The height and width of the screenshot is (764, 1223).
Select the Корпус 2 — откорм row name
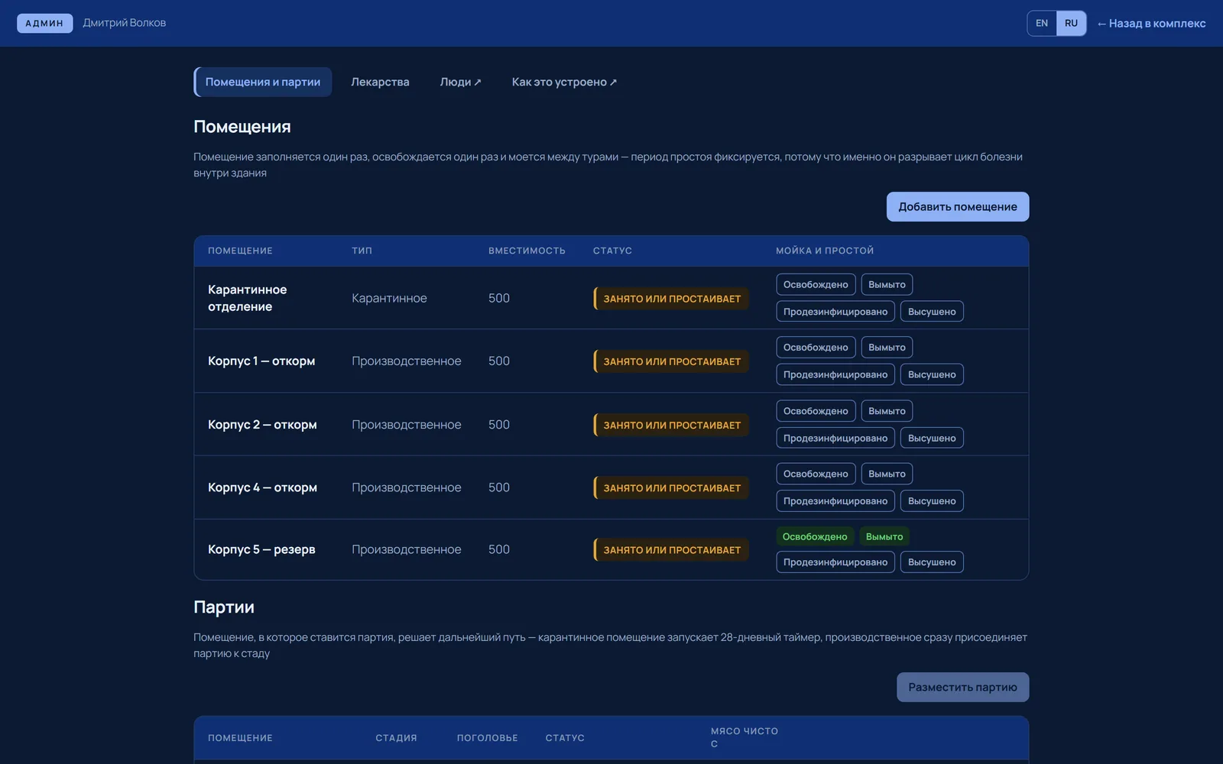(262, 424)
